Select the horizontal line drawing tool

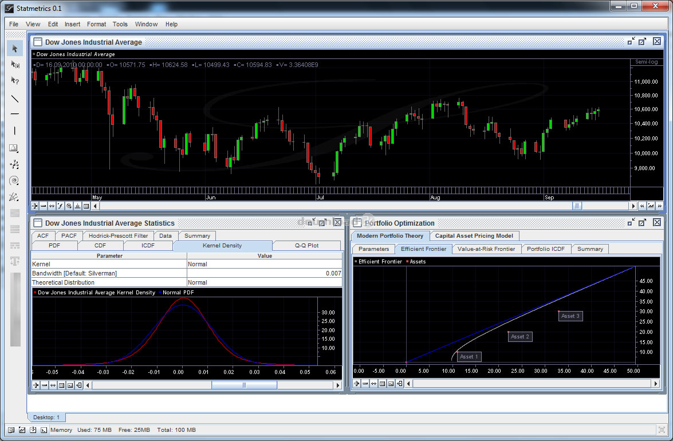(x=14, y=114)
